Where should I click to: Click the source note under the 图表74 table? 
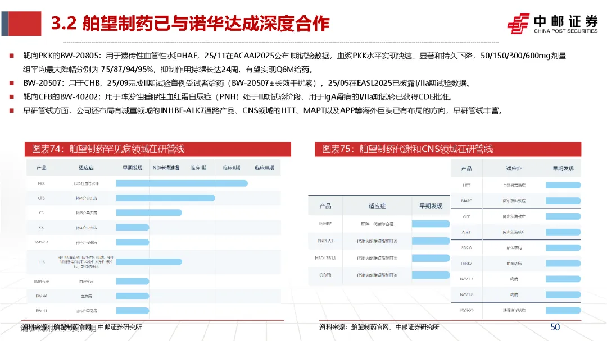(x=81, y=327)
